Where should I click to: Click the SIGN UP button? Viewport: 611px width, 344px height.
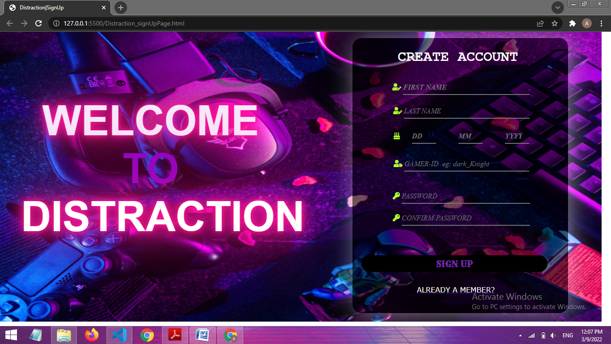pyautogui.click(x=454, y=264)
